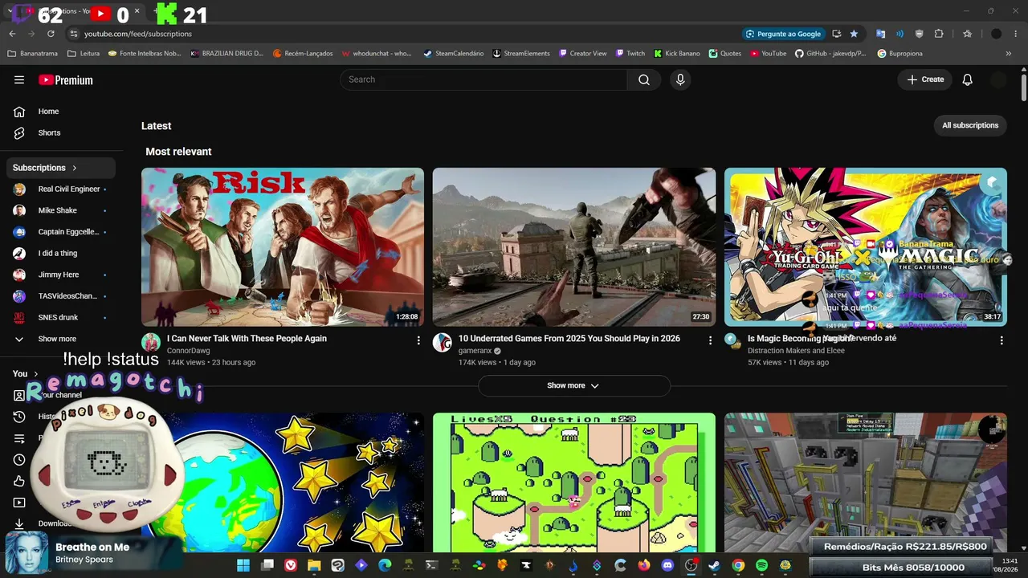Open the YouTube guide hamburger menu
This screenshot has width=1028, height=578.
click(x=19, y=79)
